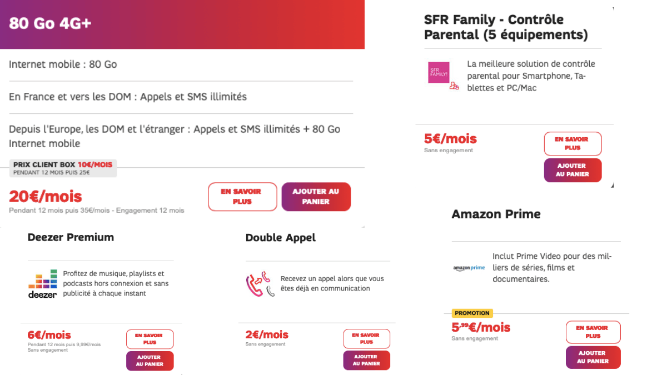The width and height of the screenshot is (667, 375).
Task: Open En savoir plus for Double Appel
Action: coord(367,339)
